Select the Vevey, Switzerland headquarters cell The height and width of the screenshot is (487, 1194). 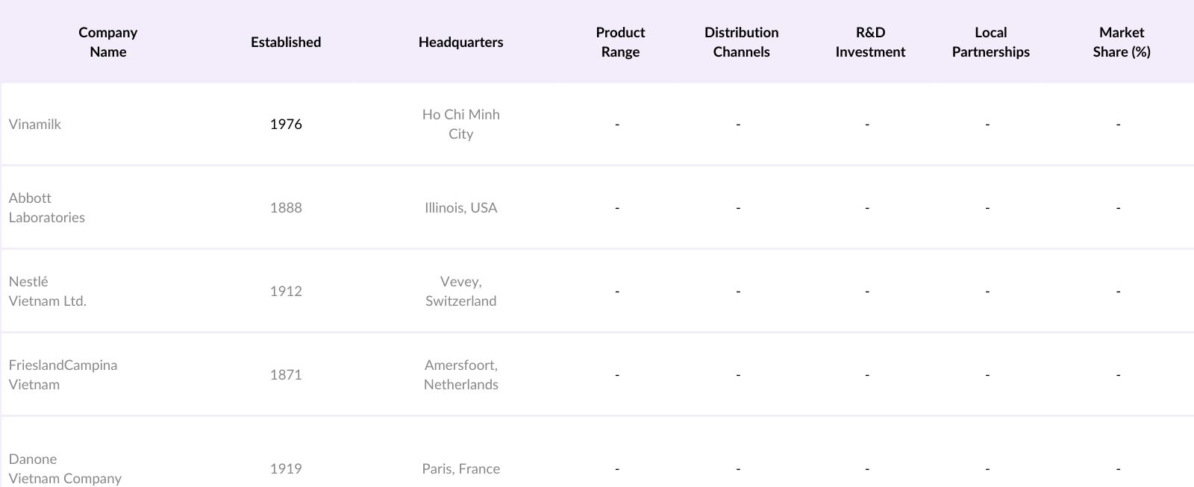point(460,291)
